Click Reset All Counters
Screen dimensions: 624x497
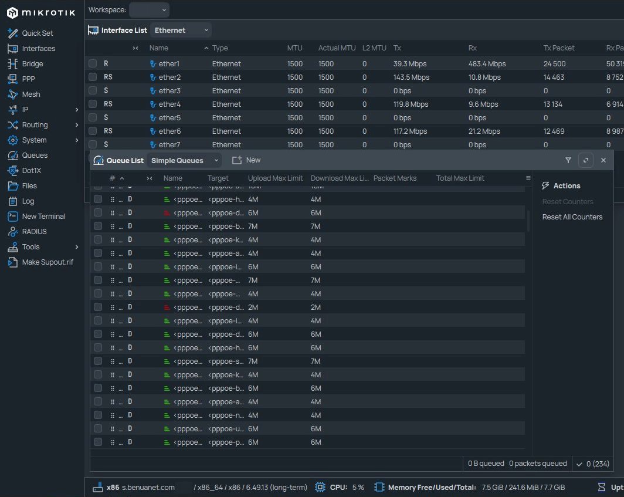coord(572,217)
